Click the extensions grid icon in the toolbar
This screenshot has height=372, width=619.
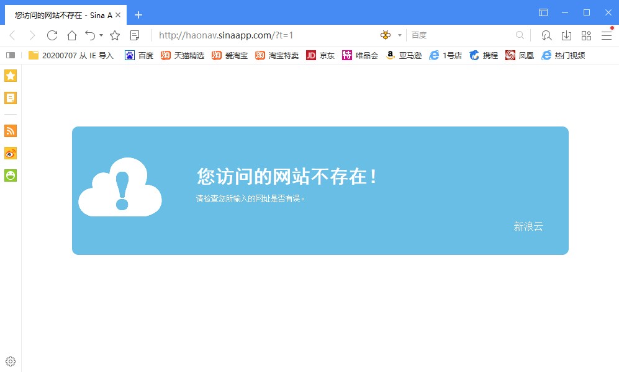coord(585,35)
